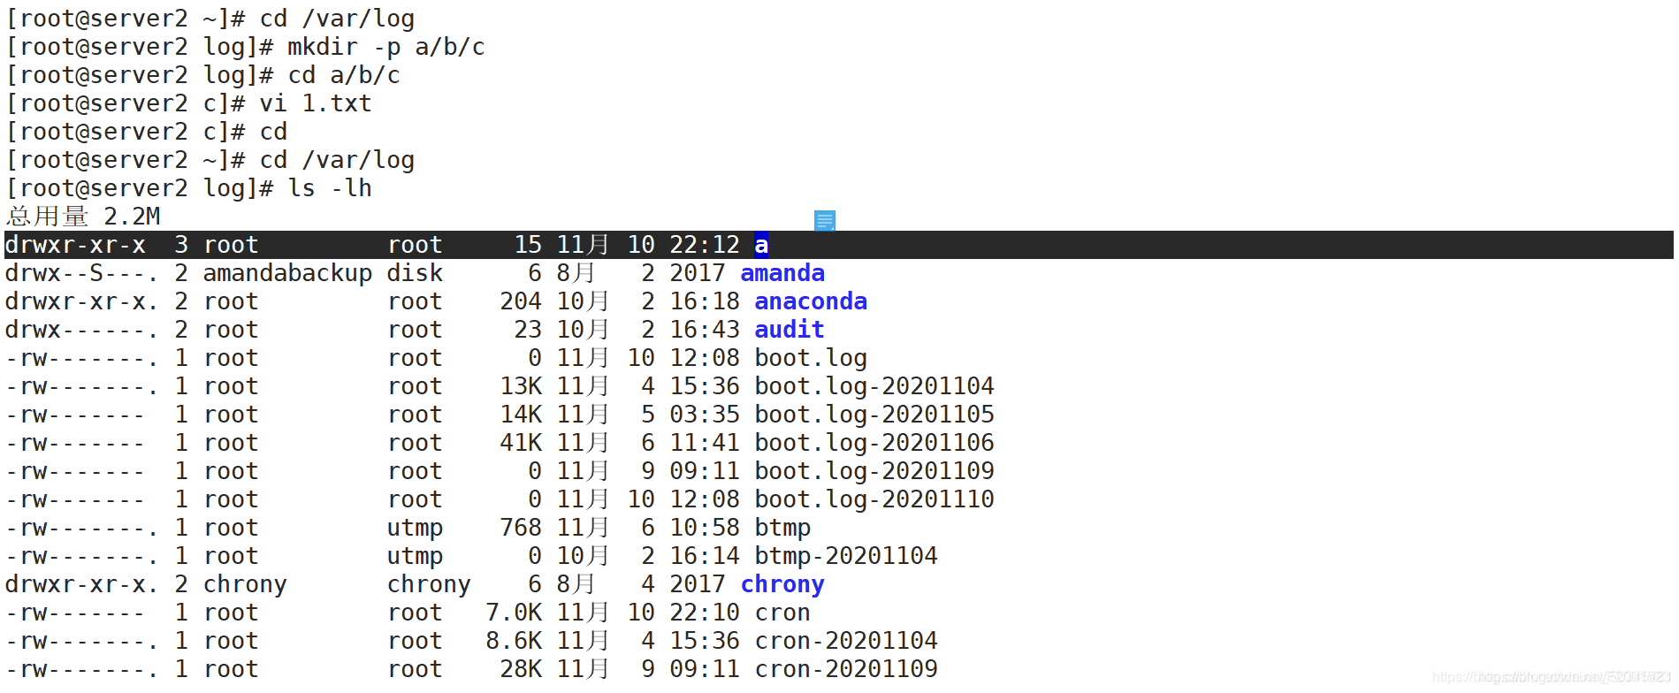The width and height of the screenshot is (1679, 693).
Task: Click permissions 'drwx--S---.' of amanda row
Action: tap(82, 273)
